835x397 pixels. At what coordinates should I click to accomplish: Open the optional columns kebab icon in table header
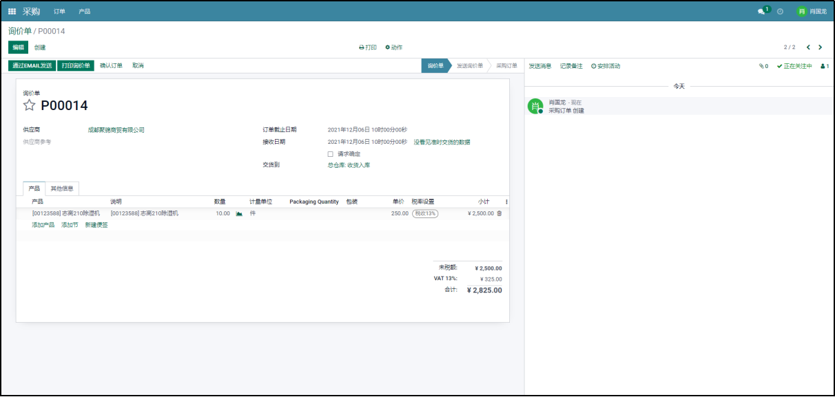(x=506, y=202)
